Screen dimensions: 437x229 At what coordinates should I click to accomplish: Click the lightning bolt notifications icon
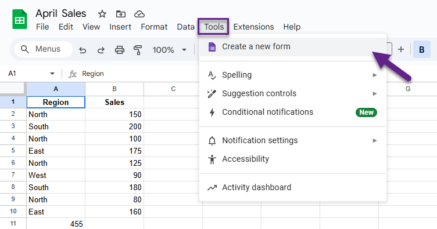pyautogui.click(x=212, y=112)
